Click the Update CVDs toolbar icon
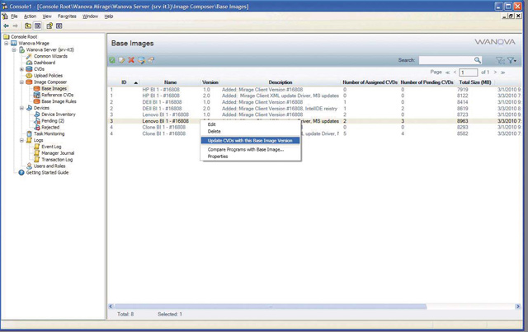Screen dimensions: 528x332 141,60
